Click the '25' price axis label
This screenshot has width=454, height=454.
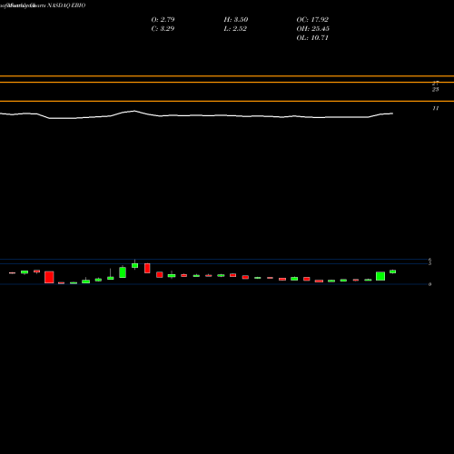[435, 90]
